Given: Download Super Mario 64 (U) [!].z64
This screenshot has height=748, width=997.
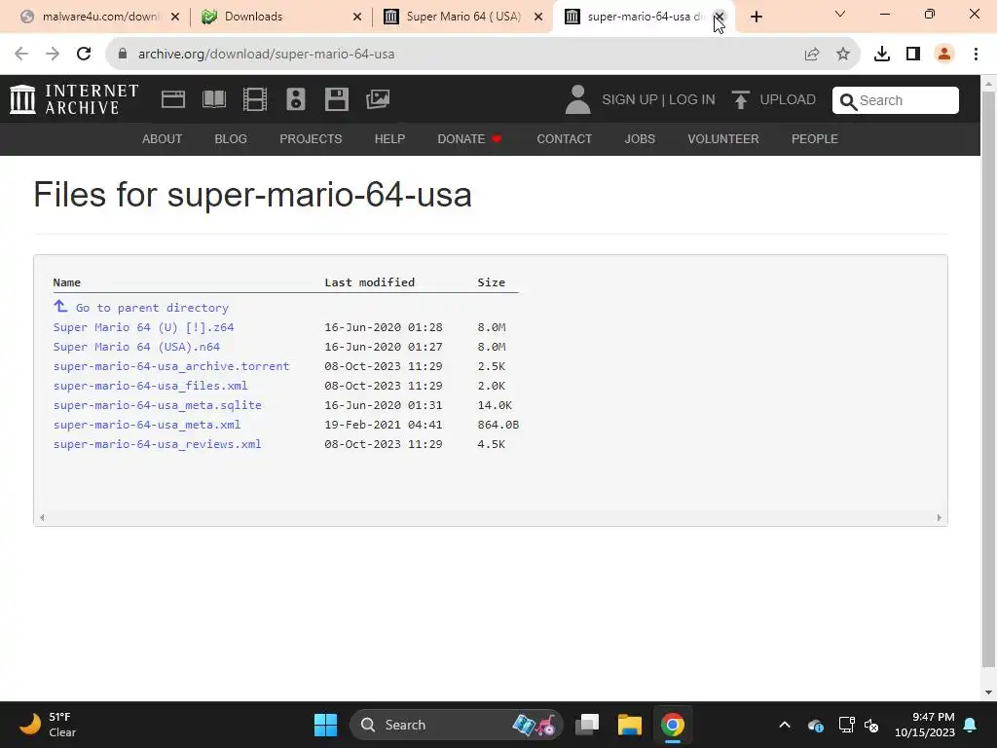Looking at the screenshot, I should pos(144,327).
